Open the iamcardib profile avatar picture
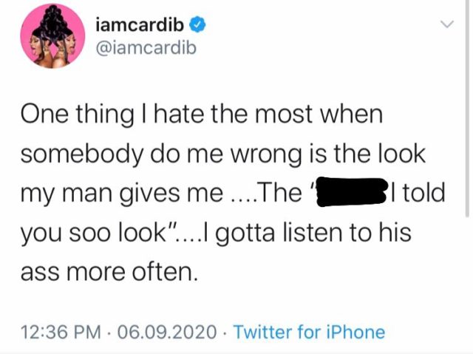Image resolution: width=473 pixels, height=354 pixels. (x=52, y=36)
